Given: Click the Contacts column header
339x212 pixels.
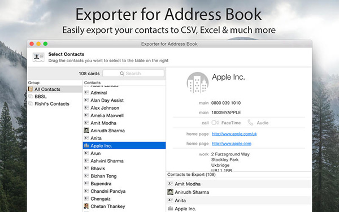Looking at the screenshot, I should 92,83.
